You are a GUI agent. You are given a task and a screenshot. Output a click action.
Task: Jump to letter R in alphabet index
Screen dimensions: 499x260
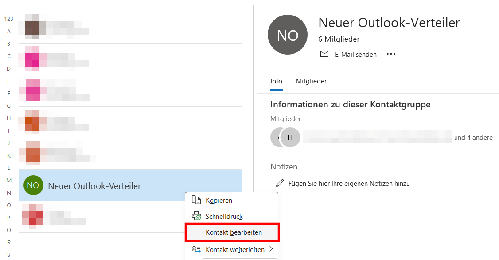tap(9, 243)
